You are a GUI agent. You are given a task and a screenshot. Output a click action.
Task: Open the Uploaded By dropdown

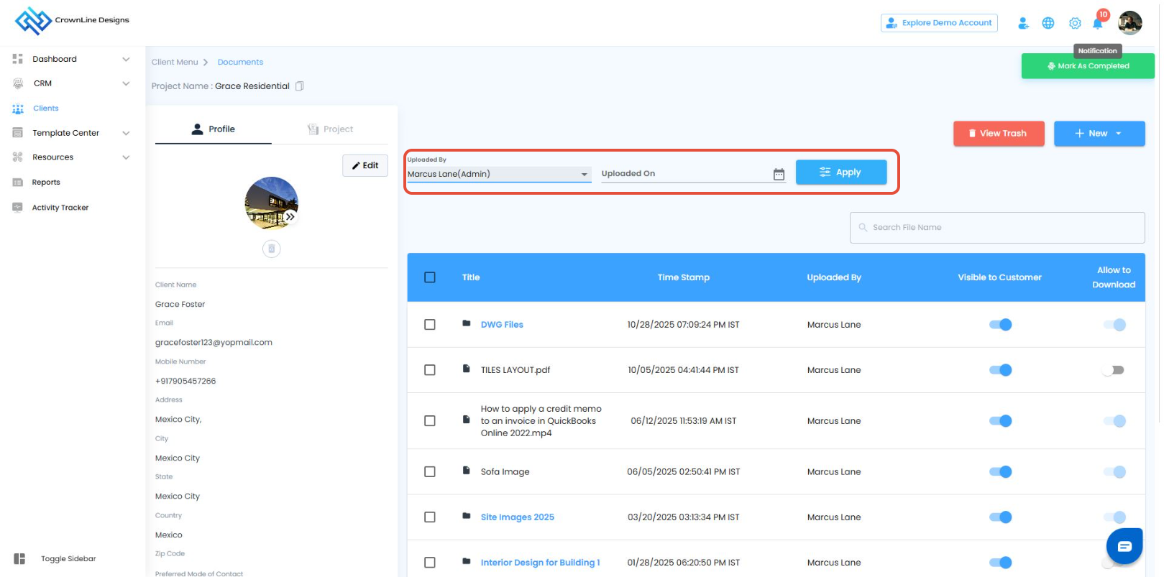coord(498,174)
